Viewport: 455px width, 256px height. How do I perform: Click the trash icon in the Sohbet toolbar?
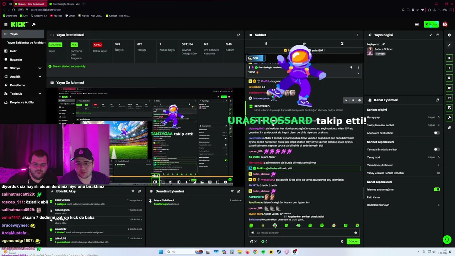266,44
